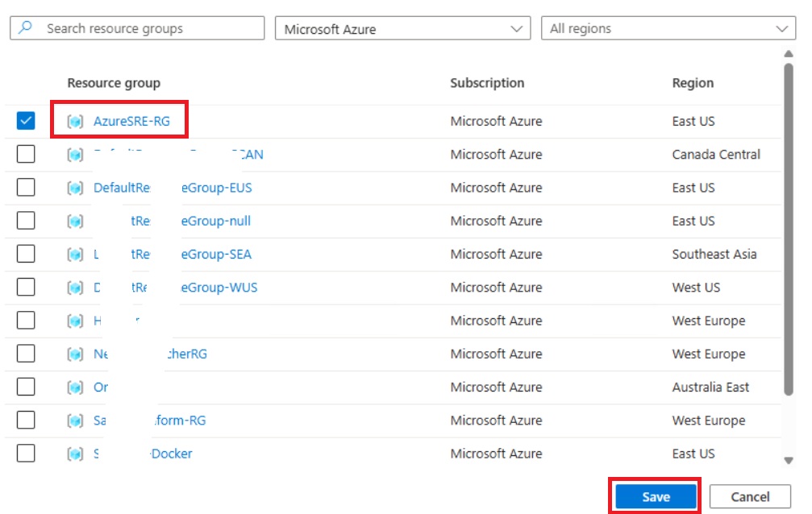812x514 pixels.
Task: Save the resource group selection
Action: point(656,497)
